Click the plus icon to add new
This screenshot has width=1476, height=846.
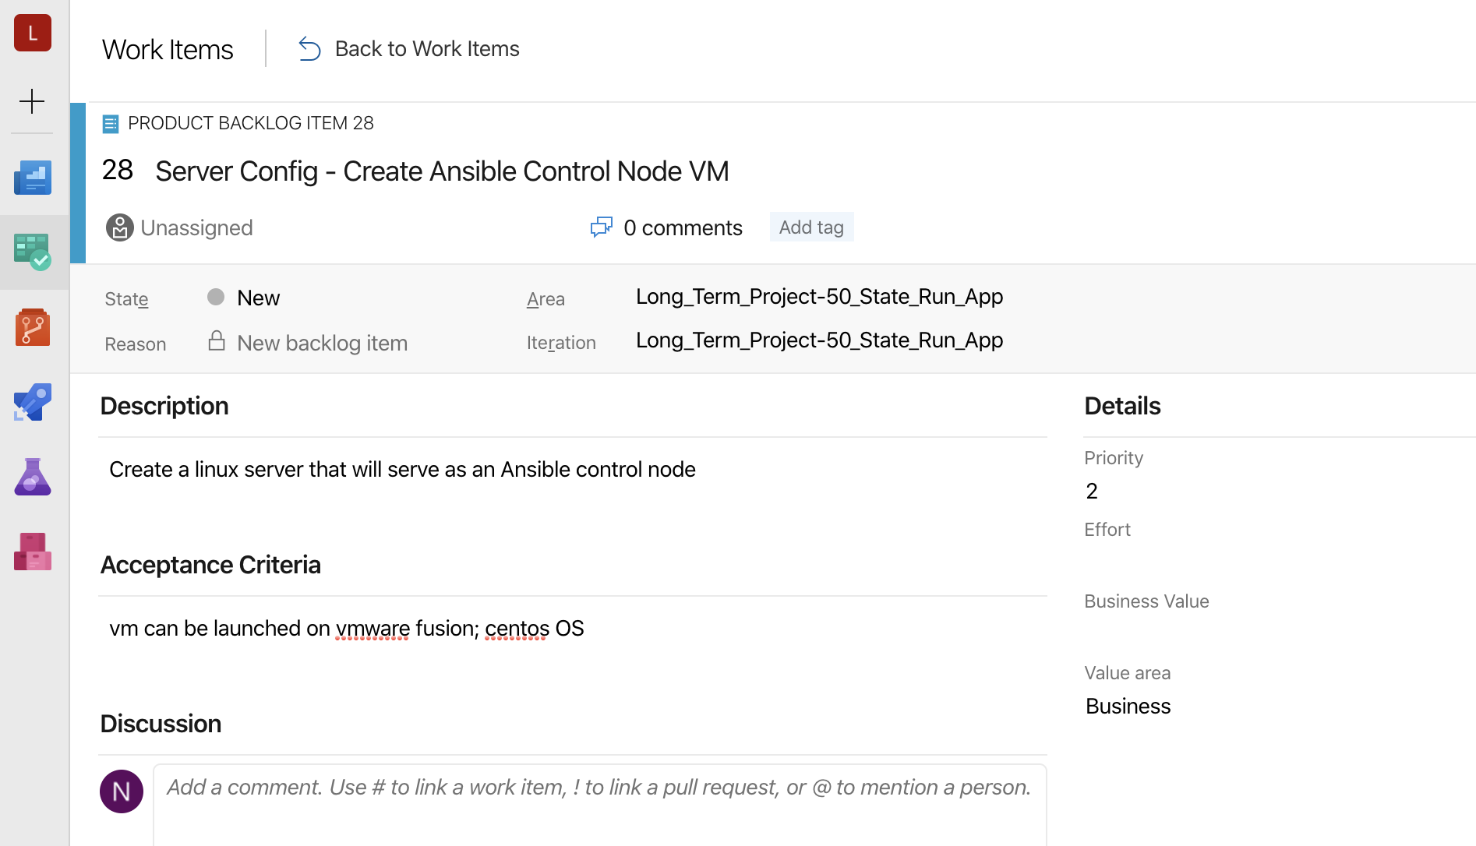pos(32,101)
